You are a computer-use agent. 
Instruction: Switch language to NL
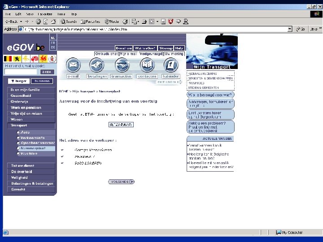tap(53, 38)
